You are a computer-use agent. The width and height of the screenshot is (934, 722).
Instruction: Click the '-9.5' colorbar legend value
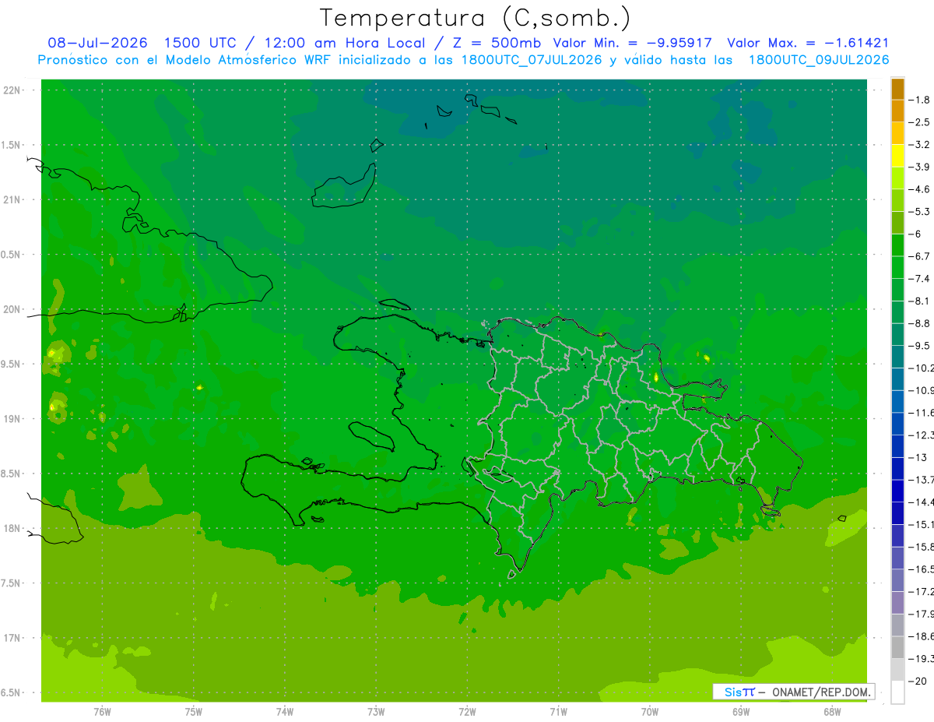[919, 346]
